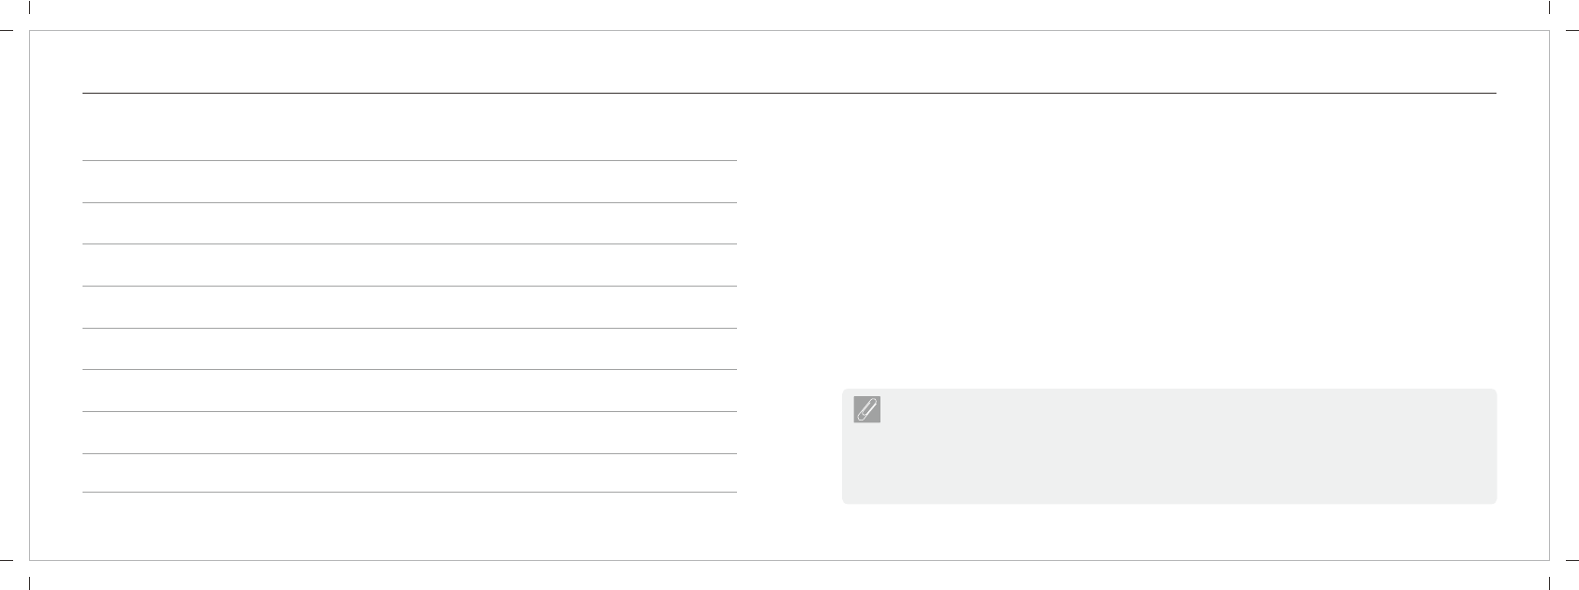Select the fourth blank row of the ruled table
The height and width of the screenshot is (590, 1579).
(410, 307)
